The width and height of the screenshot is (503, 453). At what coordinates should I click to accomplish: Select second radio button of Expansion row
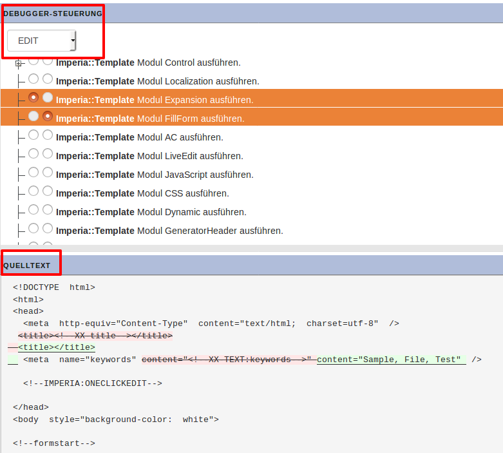tap(48, 97)
